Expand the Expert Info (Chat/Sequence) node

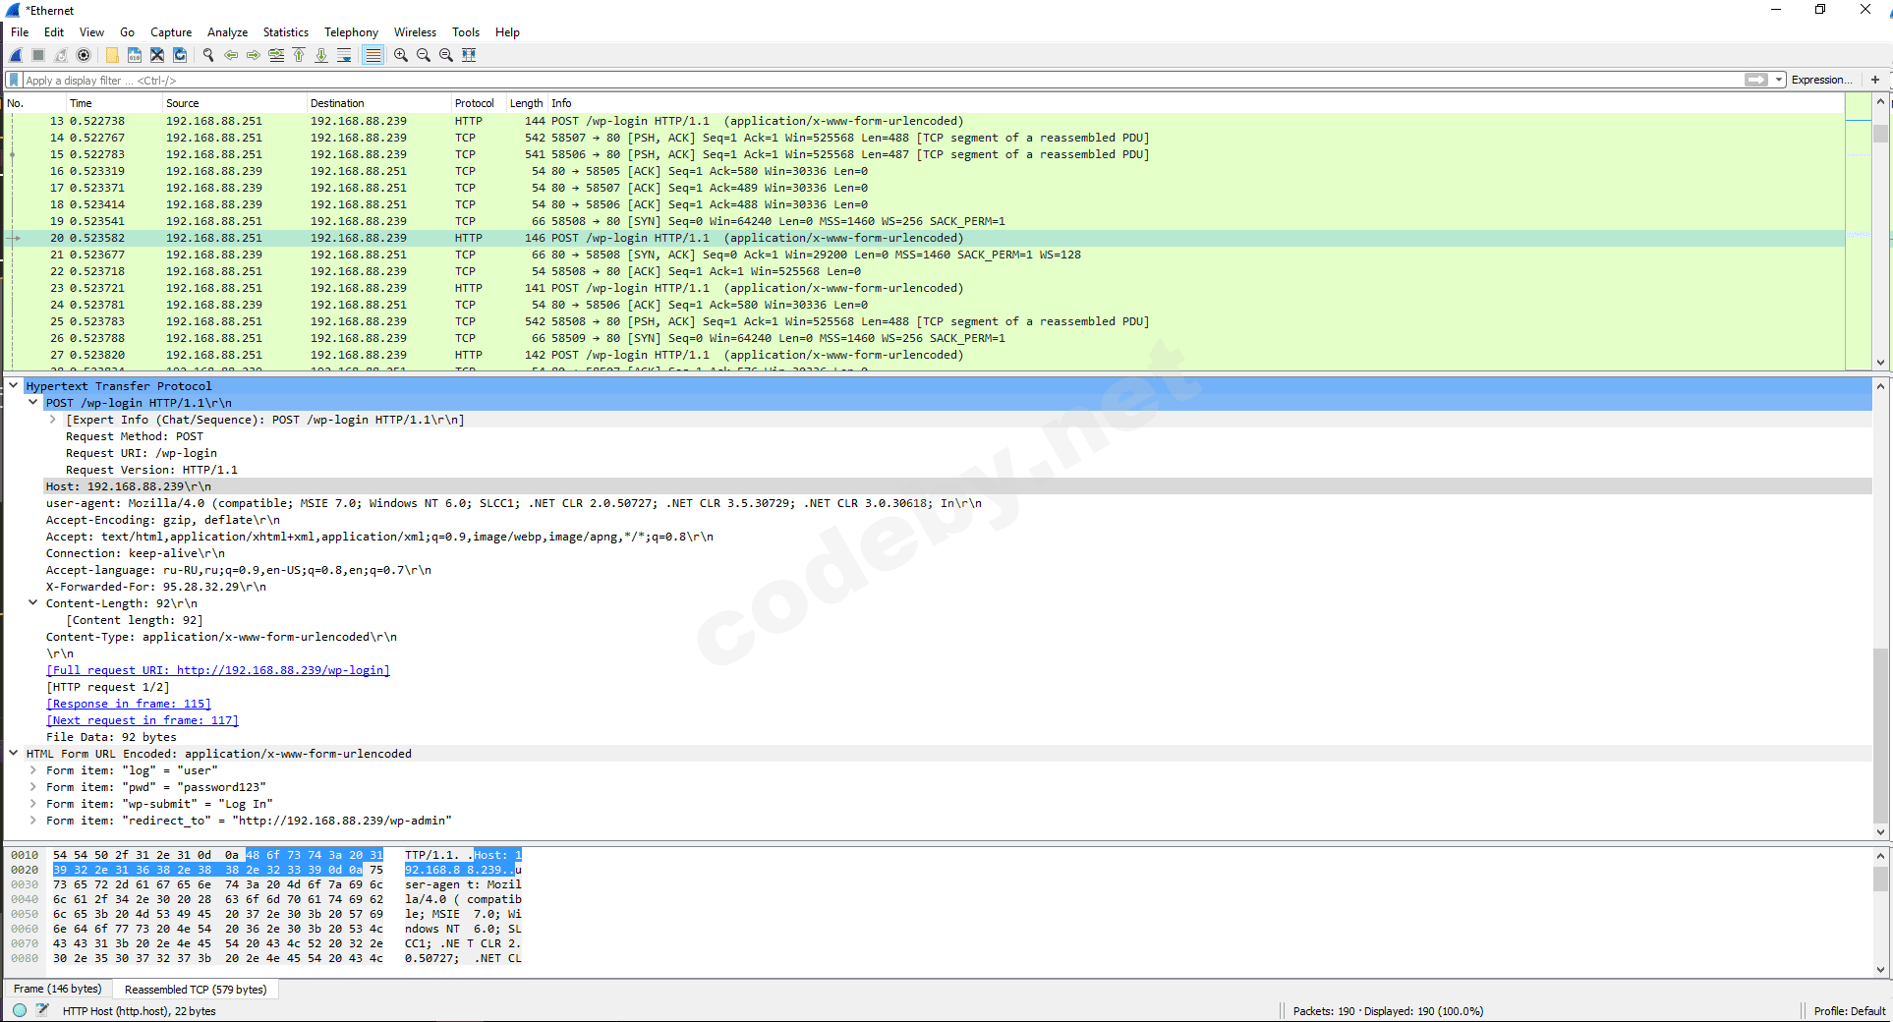(x=53, y=420)
